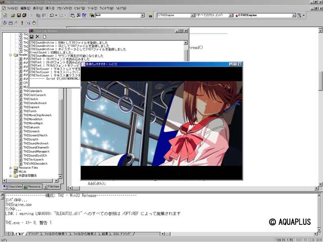Open the CTH2Engine class combo dropdown

(x=192, y=16)
